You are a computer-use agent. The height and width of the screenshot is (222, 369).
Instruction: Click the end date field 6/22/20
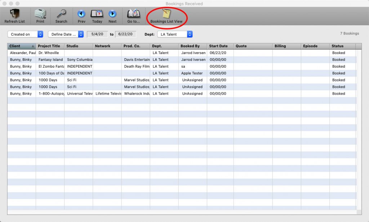pyautogui.click(x=125, y=34)
